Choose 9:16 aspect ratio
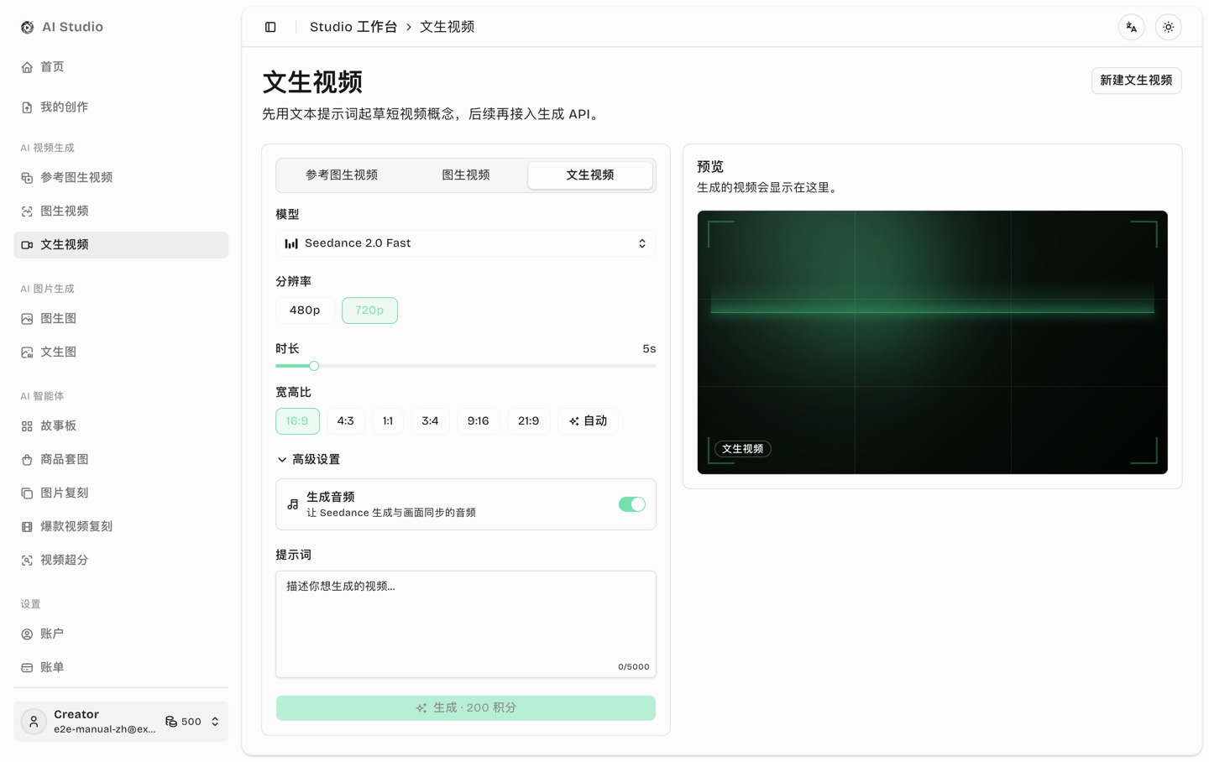This screenshot has height=762, width=1209. [479, 421]
